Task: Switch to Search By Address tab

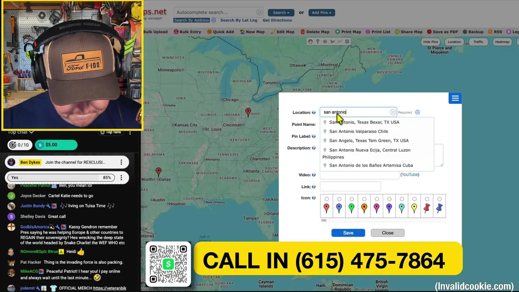Action: point(191,20)
